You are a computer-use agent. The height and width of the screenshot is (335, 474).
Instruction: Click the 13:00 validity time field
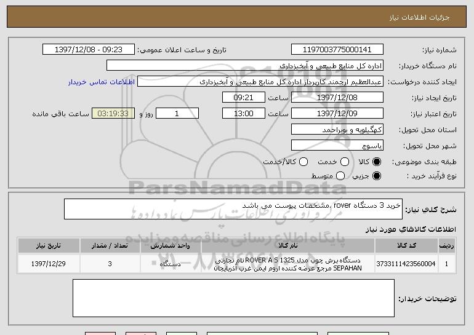[x=243, y=114]
